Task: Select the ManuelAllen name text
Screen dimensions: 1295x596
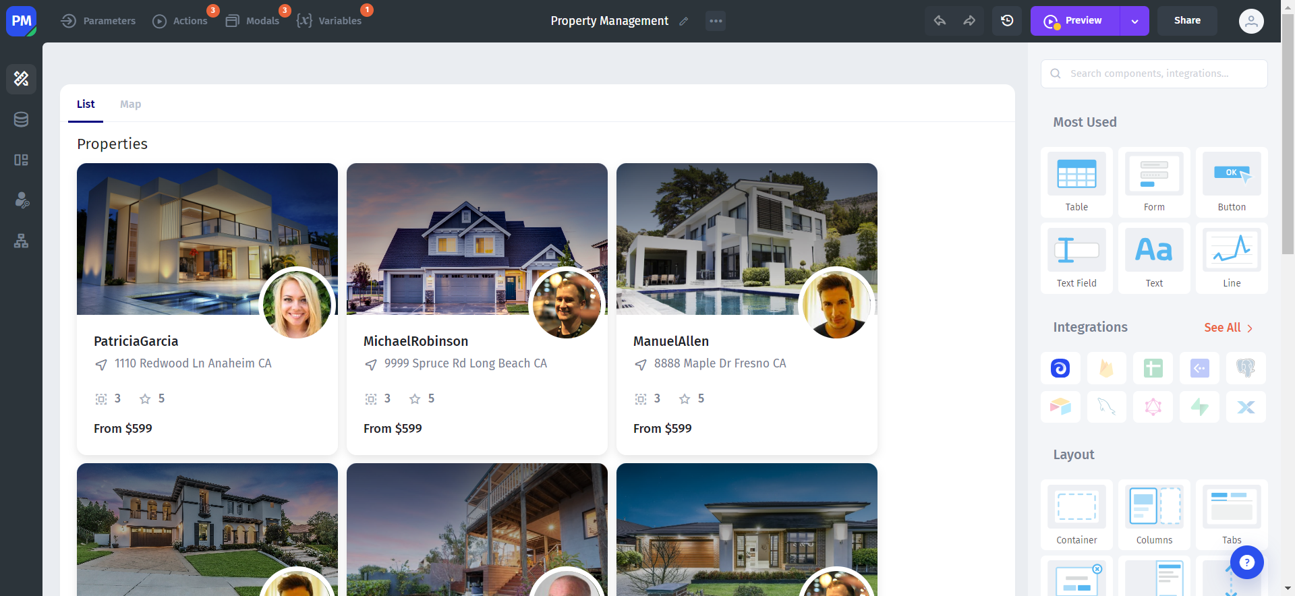Action: click(x=671, y=341)
